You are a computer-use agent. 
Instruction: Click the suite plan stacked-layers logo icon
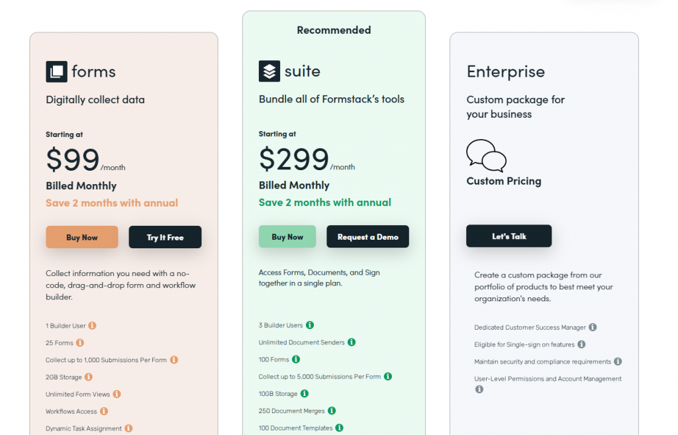(267, 72)
